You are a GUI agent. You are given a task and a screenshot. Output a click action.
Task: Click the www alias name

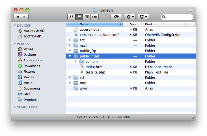pos(84,88)
